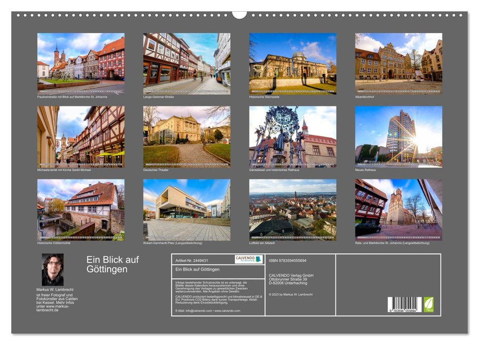Click the 'Ein Blick auf Göttingen' large title
The width and height of the screenshot is (479, 345).
[113, 264]
